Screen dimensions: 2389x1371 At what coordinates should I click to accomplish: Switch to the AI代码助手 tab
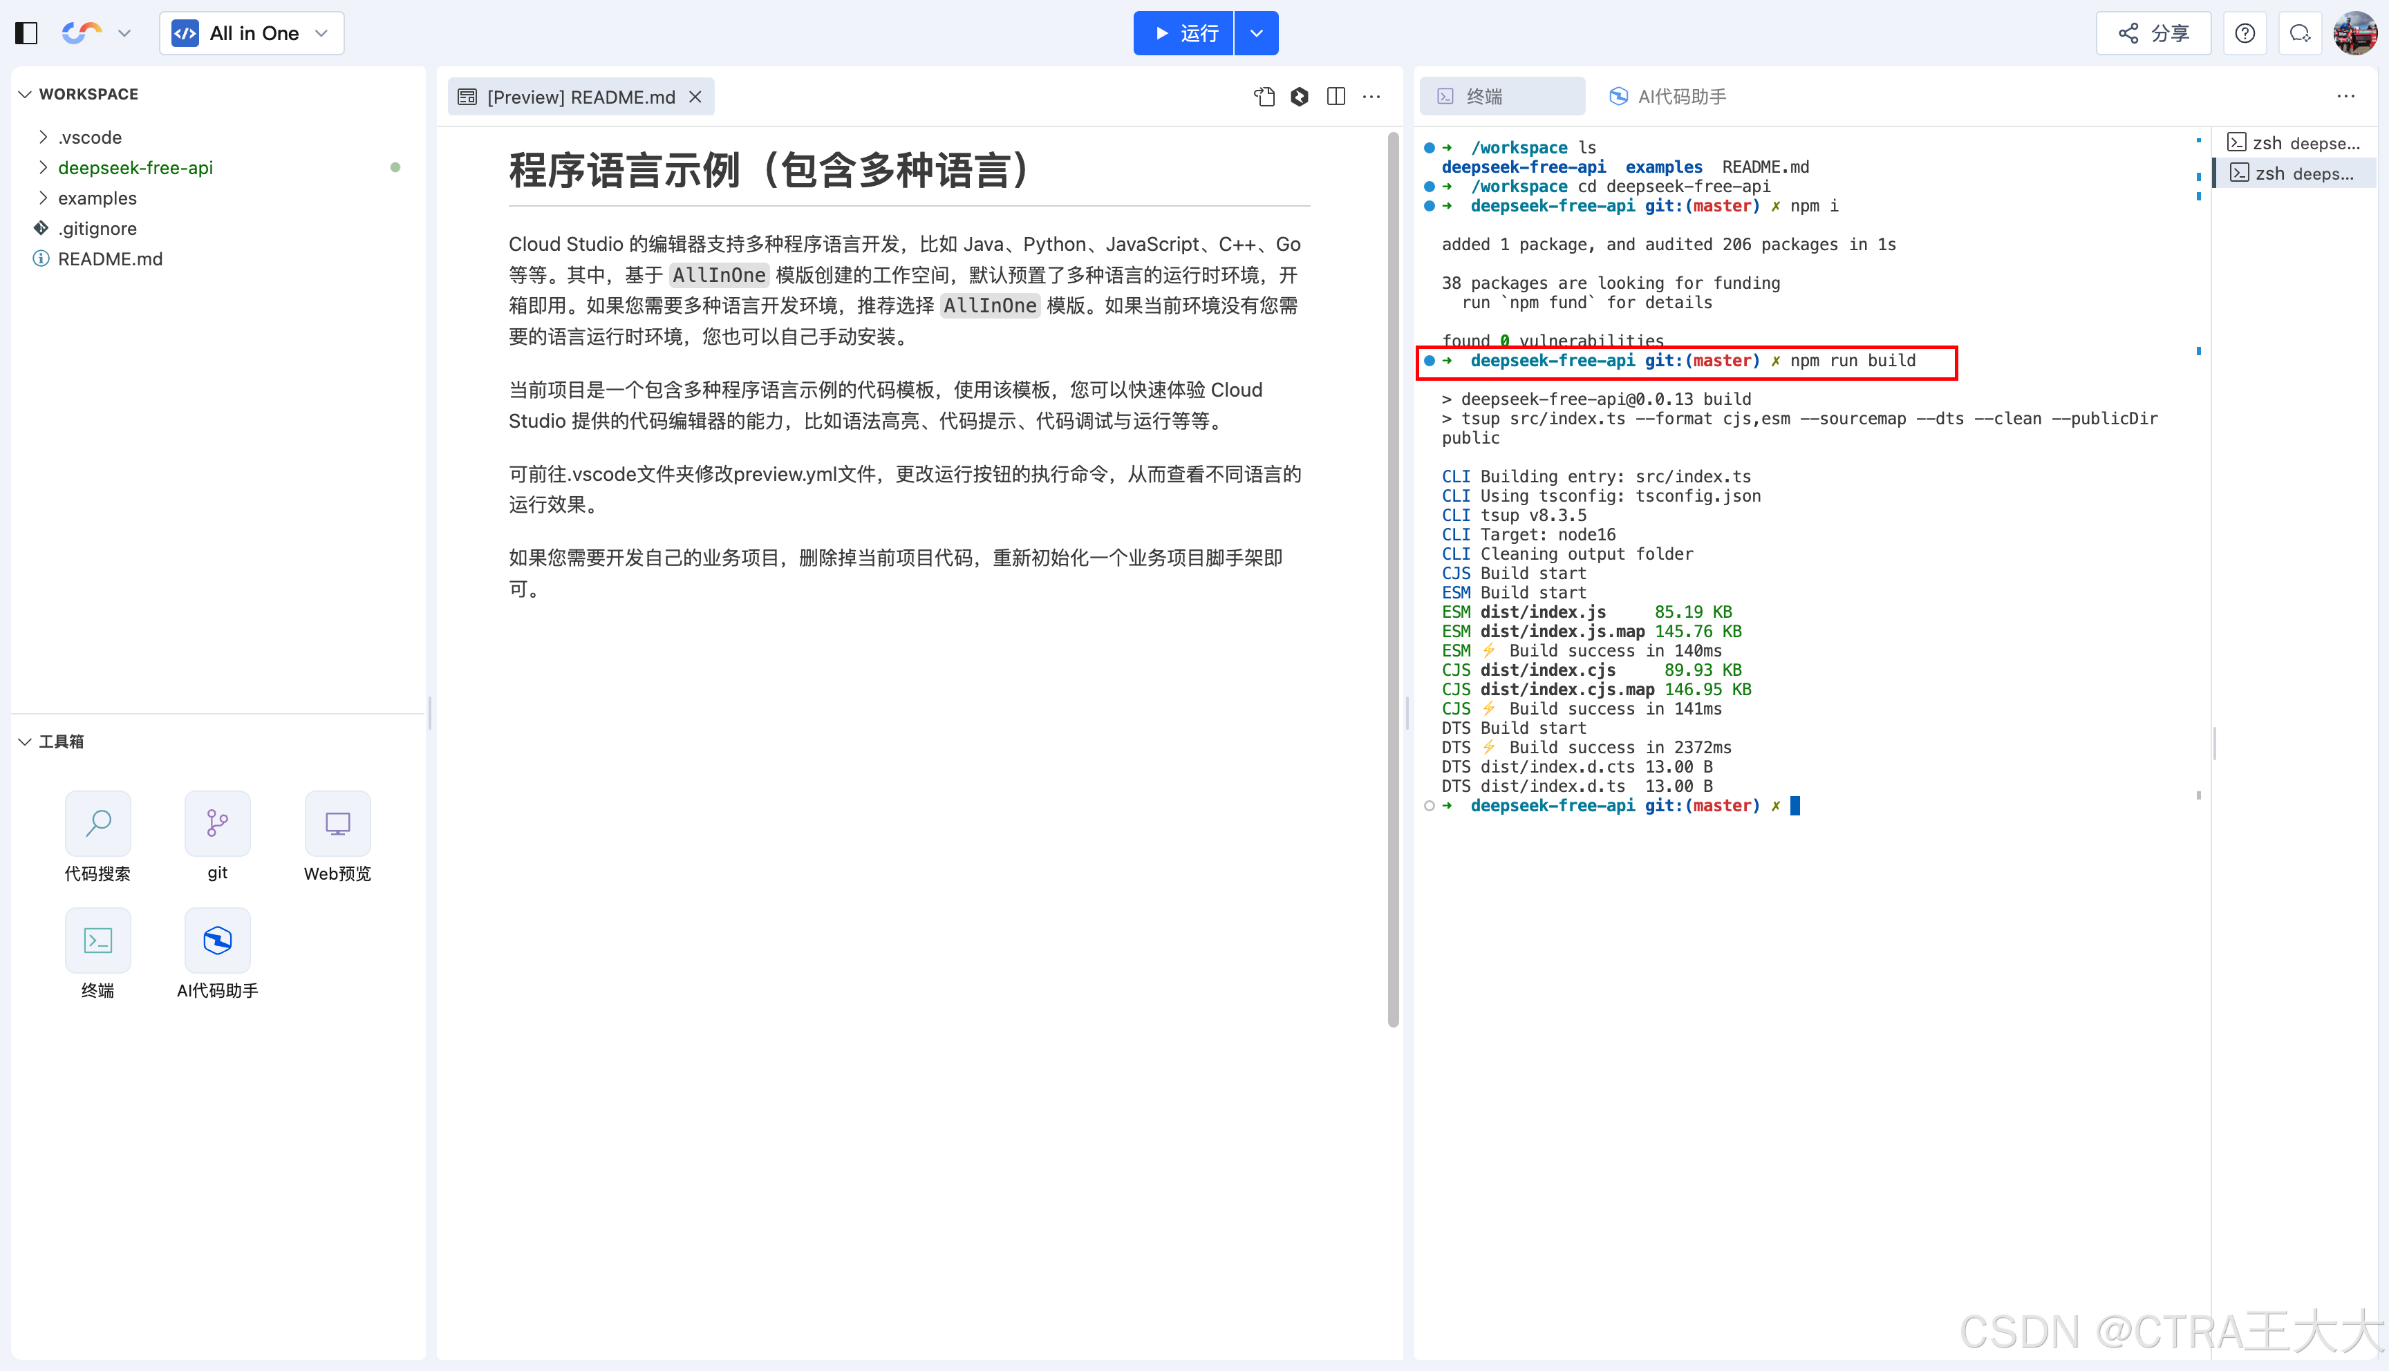coord(1667,97)
